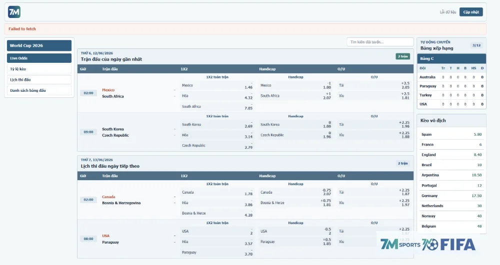Image resolution: width=500 pixels, height=265 pixels.
Task: Open the 7M Sports FIFA banner
Action: [x=428, y=245]
